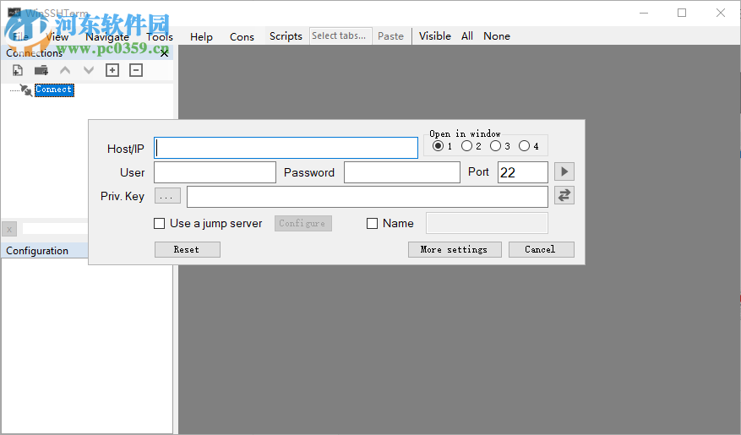Click the User input field
Image resolution: width=741 pixels, height=435 pixels.
[215, 172]
